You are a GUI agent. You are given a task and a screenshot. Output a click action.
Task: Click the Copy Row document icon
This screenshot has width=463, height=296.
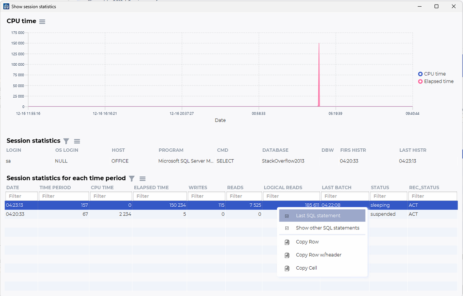[287, 242]
